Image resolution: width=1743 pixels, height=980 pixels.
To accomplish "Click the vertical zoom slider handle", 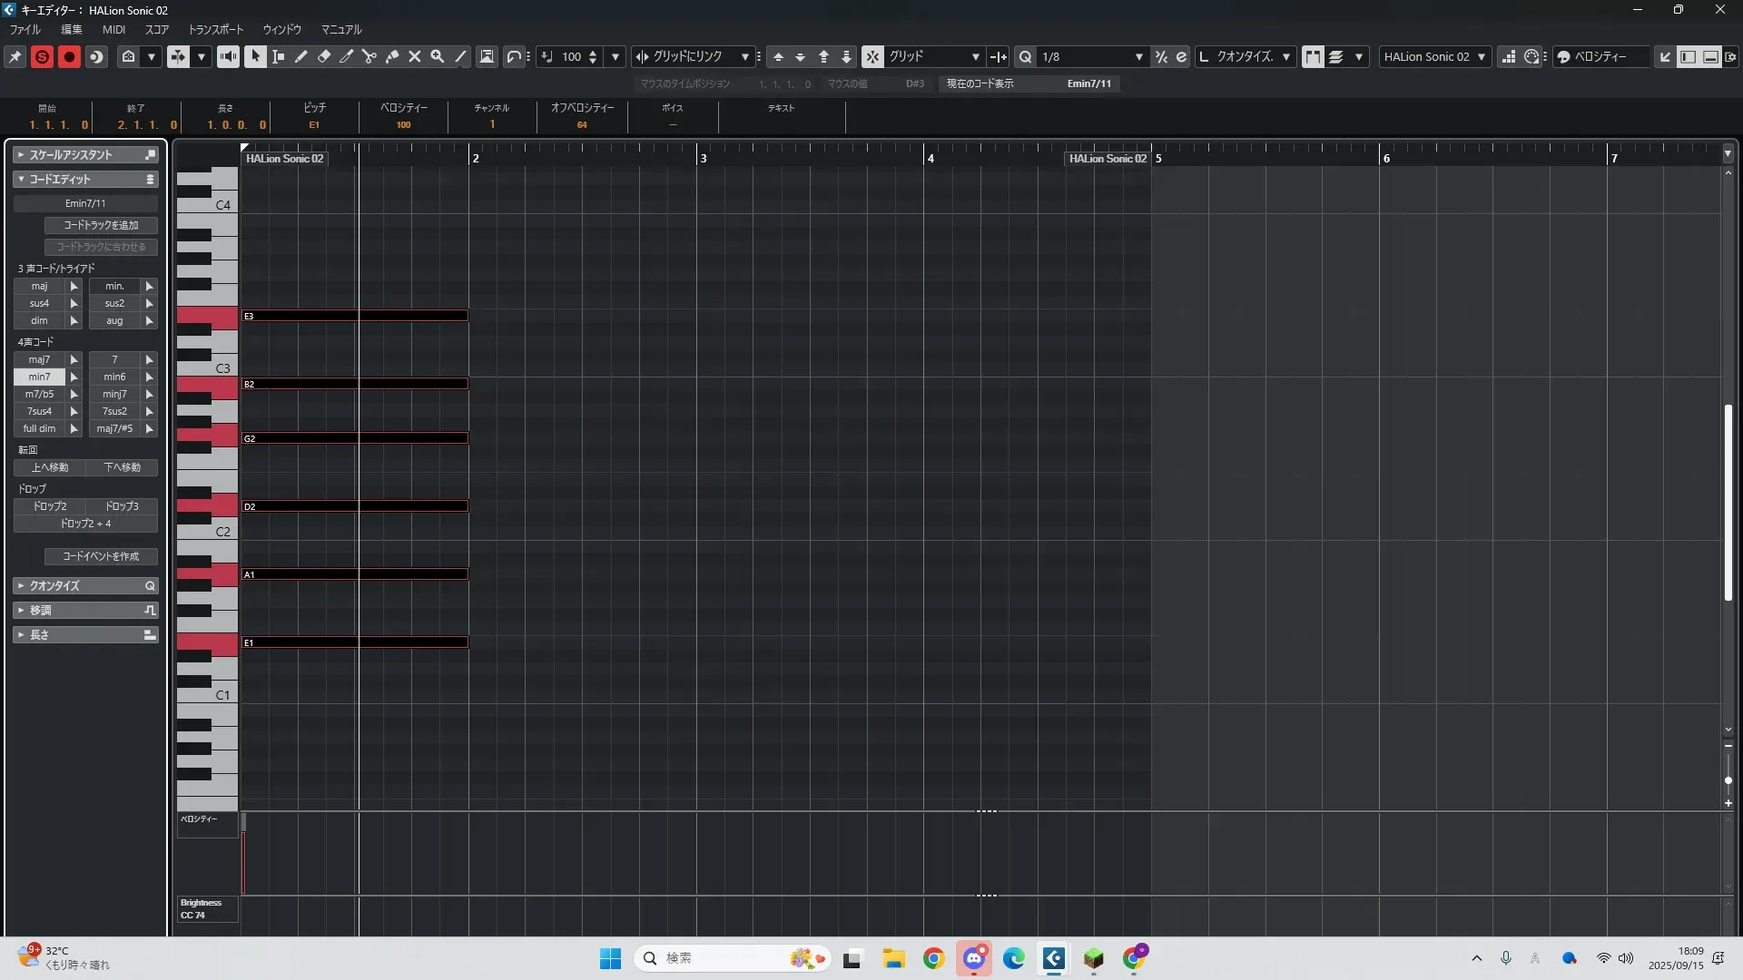I will (x=1728, y=780).
